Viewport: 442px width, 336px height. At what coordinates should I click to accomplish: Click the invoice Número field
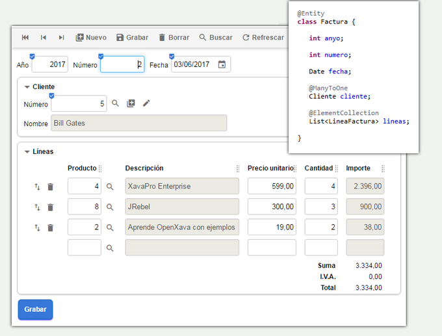coord(122,64)
